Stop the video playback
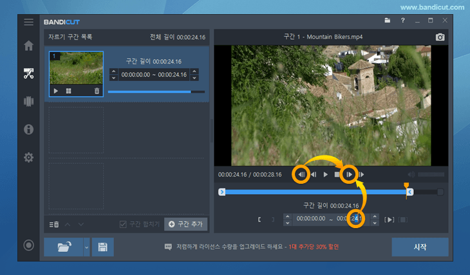The image size is (470, 275). 337,175
